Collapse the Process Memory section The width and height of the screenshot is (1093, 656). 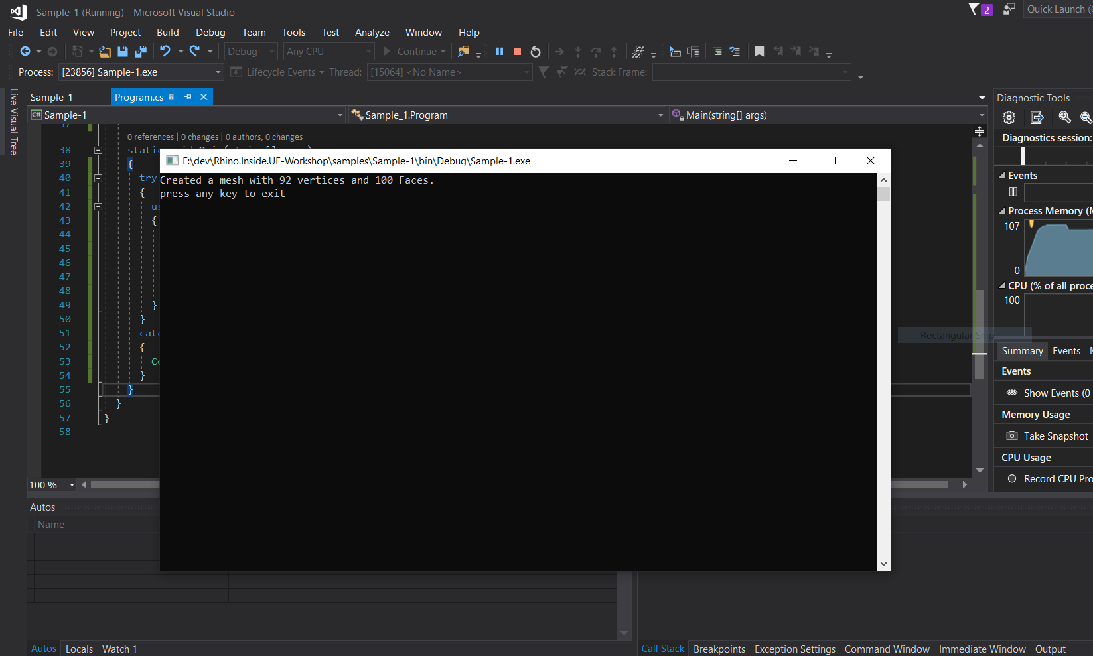[x=1002, y=211]
